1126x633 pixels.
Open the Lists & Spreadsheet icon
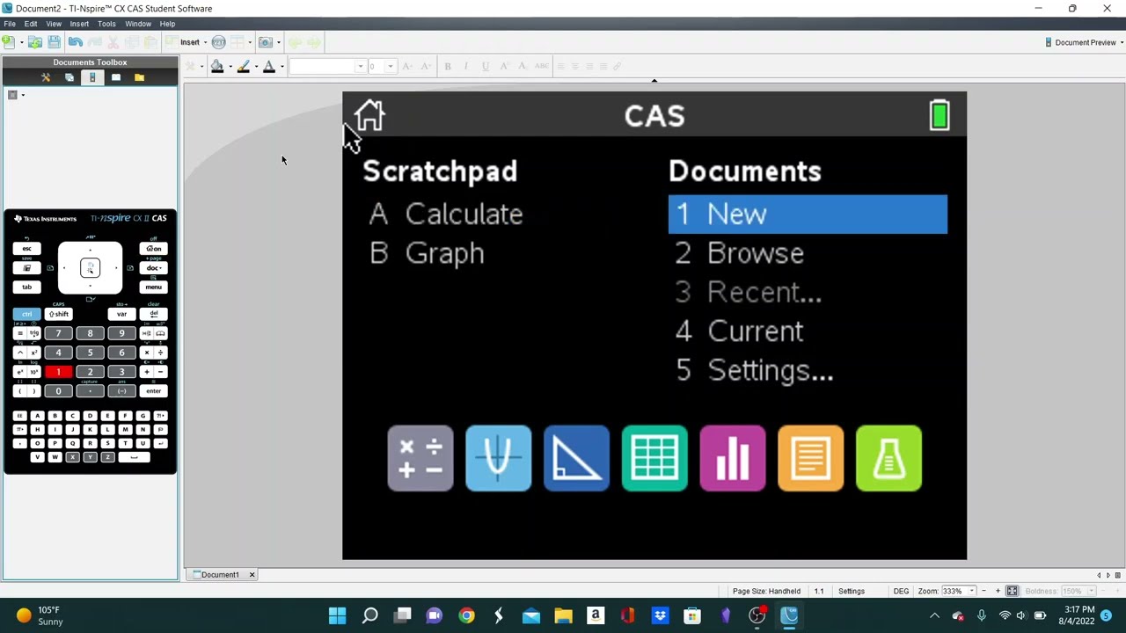point(654,458)
